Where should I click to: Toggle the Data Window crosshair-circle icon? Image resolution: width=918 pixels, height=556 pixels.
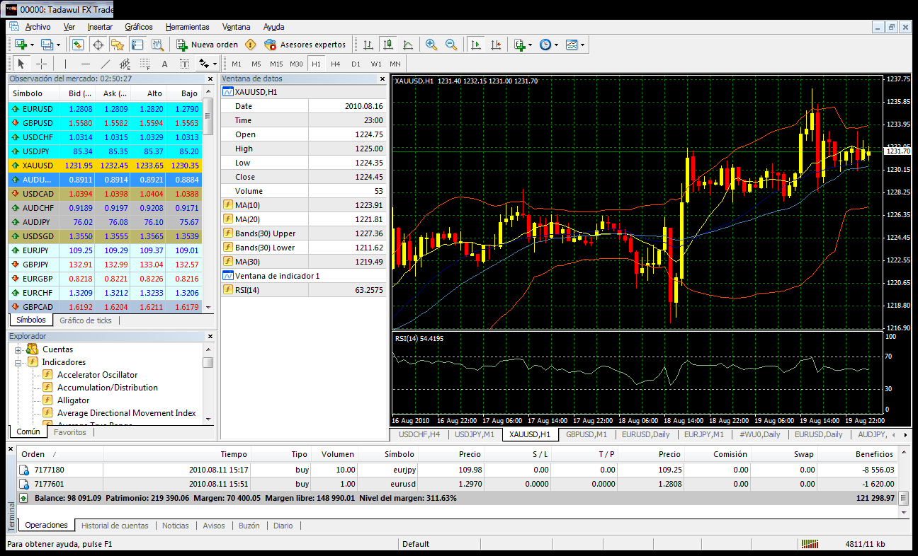98,45
